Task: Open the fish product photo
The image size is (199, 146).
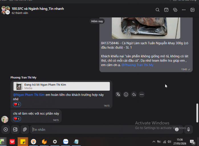Action: pos(146,28)
